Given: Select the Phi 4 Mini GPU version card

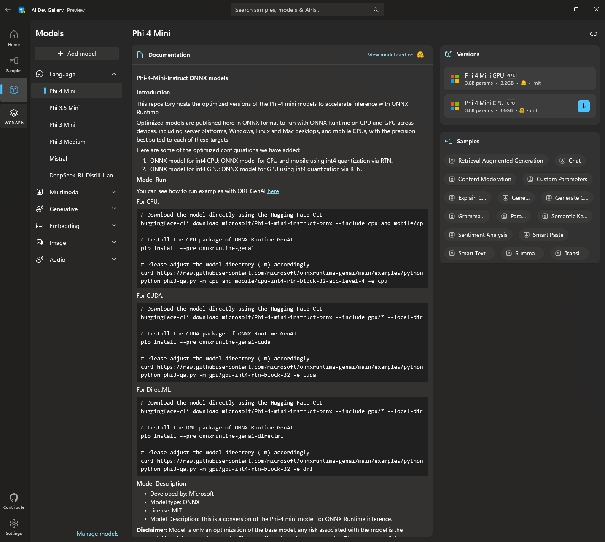Looking at the screenshot, I should (x=519, y=79).
